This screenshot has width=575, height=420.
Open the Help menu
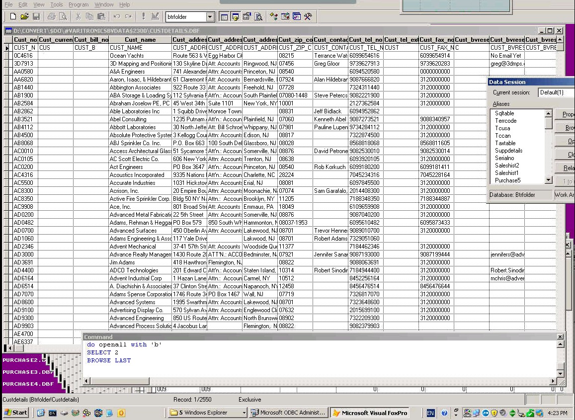tap(124, 4)
